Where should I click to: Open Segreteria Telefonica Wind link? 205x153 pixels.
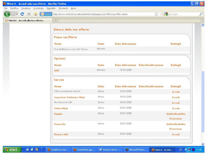[70, 97]
